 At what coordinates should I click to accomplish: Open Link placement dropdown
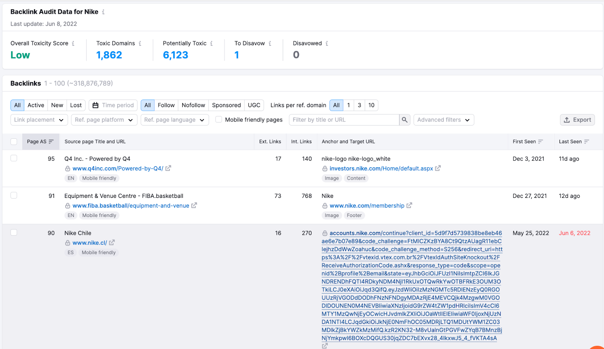[39, 120]
